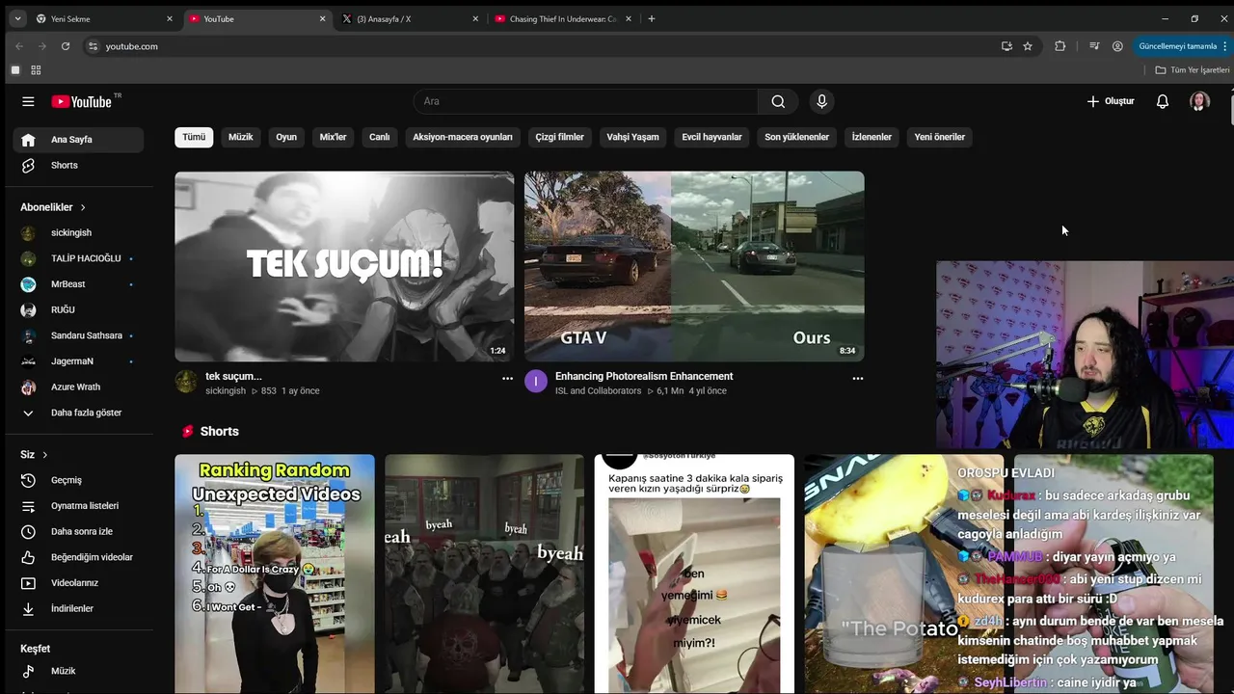Open the account avatar menu

1199,101
